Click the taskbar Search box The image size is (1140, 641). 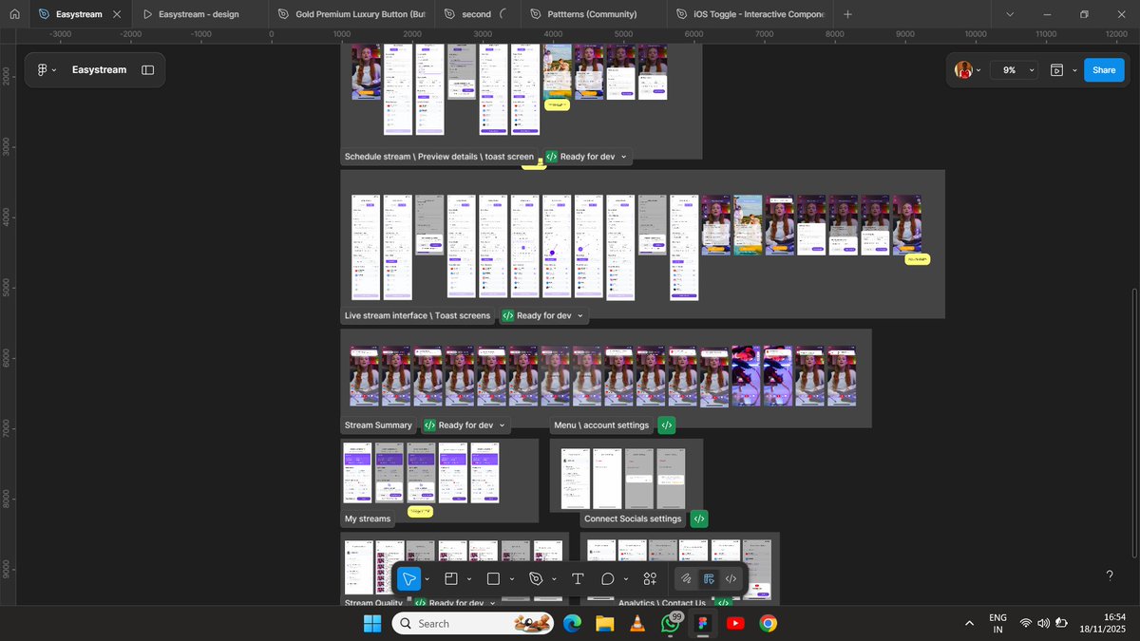click(x=475, y=623)
